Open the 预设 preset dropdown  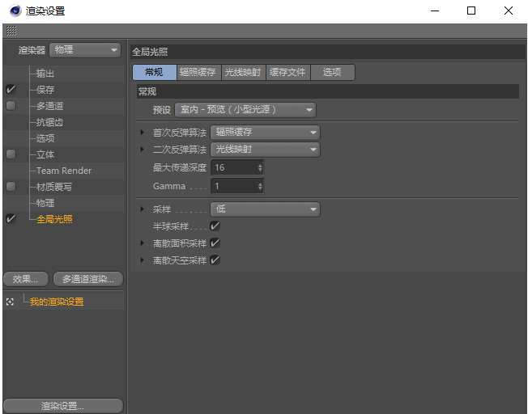(245, 110)
